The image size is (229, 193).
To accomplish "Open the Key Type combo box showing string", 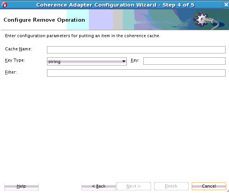I will tap(87, 61).
